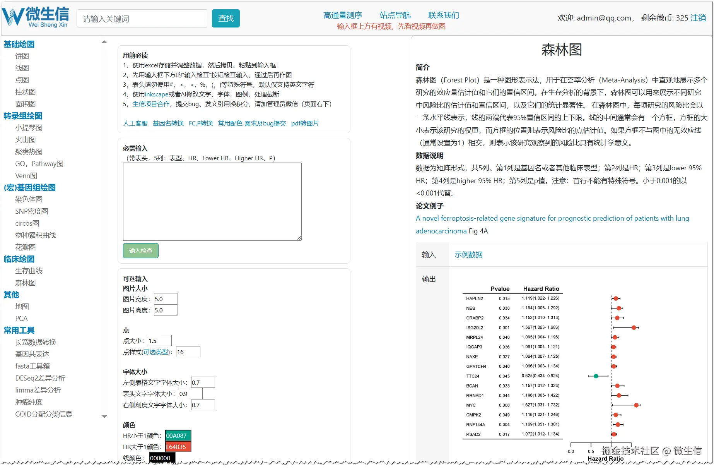Screen dimensions: 714x468
Task: Go to 生存曲线 in the sidebar
Action: pyautogui.click(x=29, y=271)
